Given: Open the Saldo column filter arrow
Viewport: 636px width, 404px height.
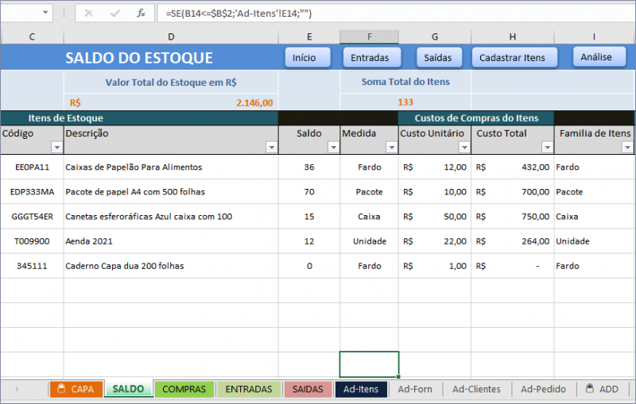Looking at the screenshot, I should click(333, 148).
